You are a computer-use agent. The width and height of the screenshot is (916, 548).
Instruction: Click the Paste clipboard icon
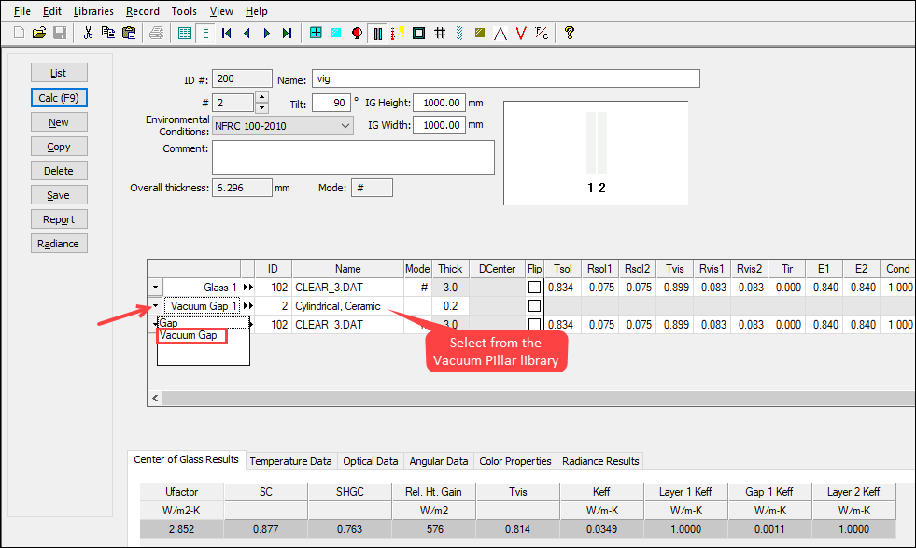(x=128, y=33)
